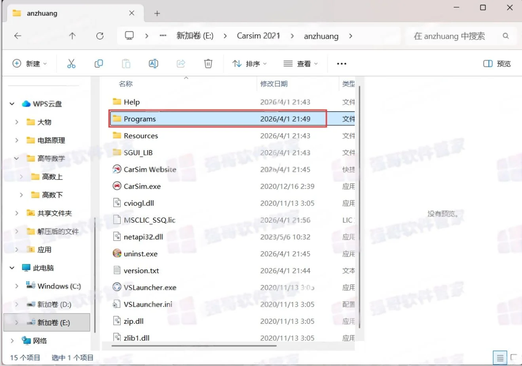Click 新加卷 (E:) in the address bar

tap(195, 36)
